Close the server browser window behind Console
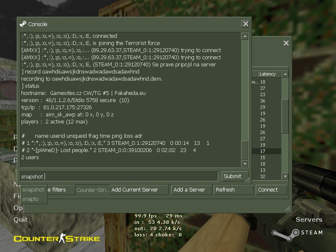 point(286,43)
